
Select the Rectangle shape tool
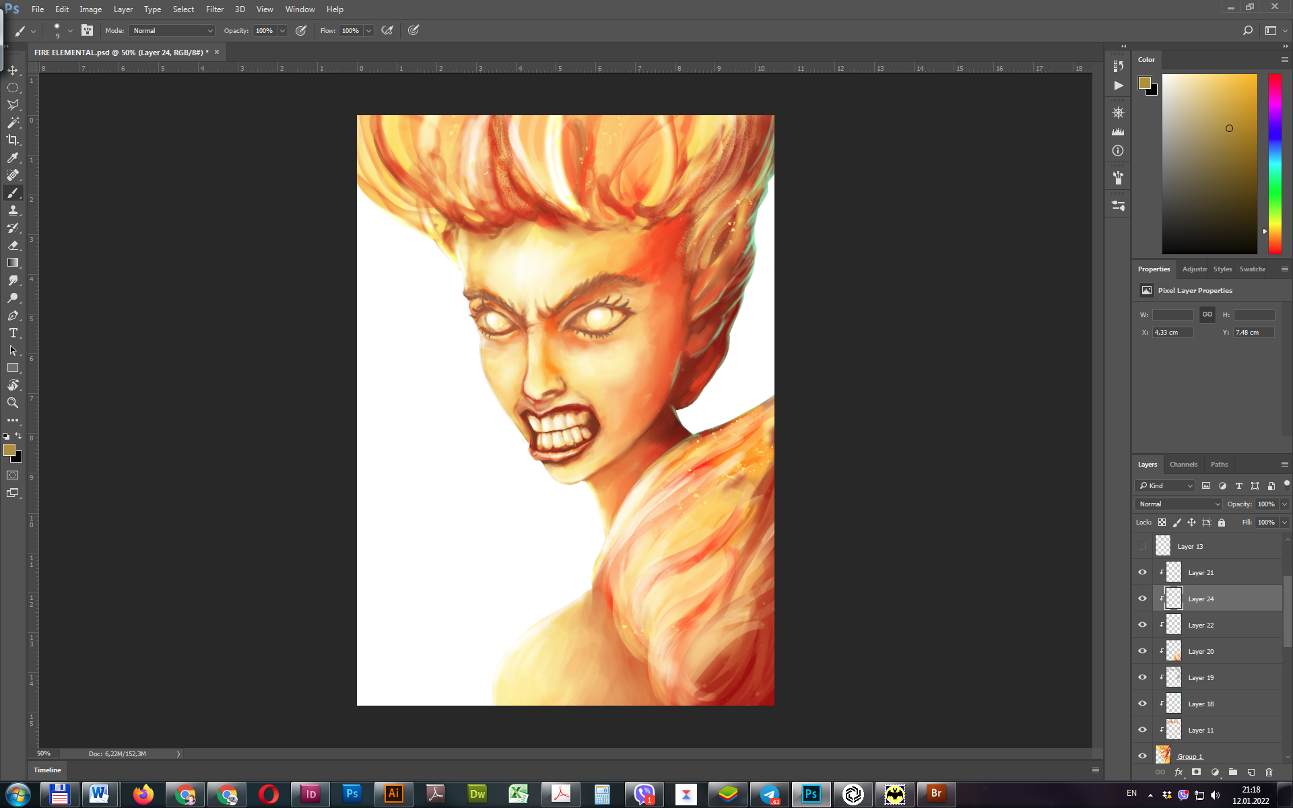tap(13, 368)
